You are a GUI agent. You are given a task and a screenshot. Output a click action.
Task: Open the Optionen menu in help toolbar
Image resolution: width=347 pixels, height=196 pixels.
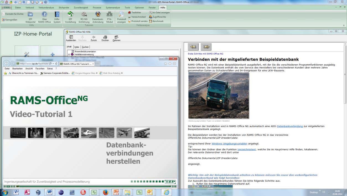pos(116,38)
